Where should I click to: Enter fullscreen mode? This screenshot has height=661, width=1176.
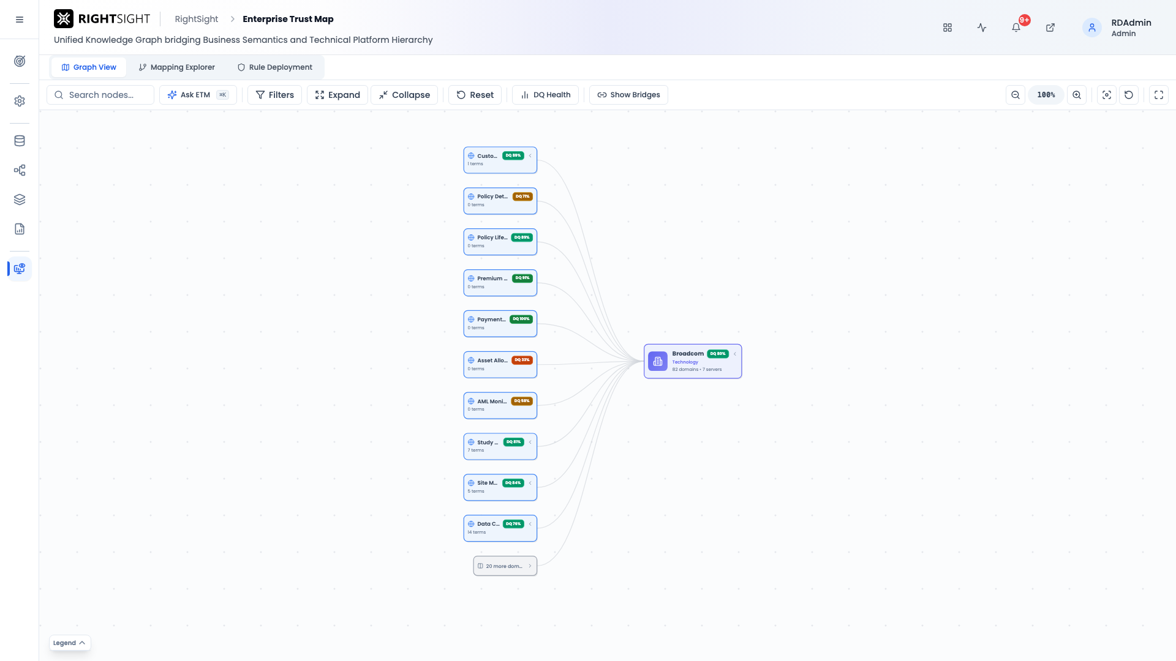(x=1159, y=95)
